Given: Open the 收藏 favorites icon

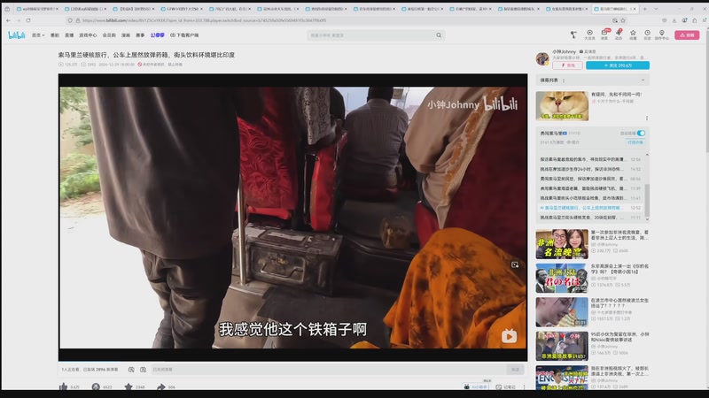Looking at the screenshot, I should pyautogui.click(x=633, y=34).
